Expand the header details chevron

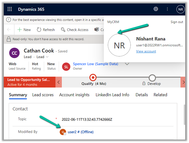click(x=127, y=64)
